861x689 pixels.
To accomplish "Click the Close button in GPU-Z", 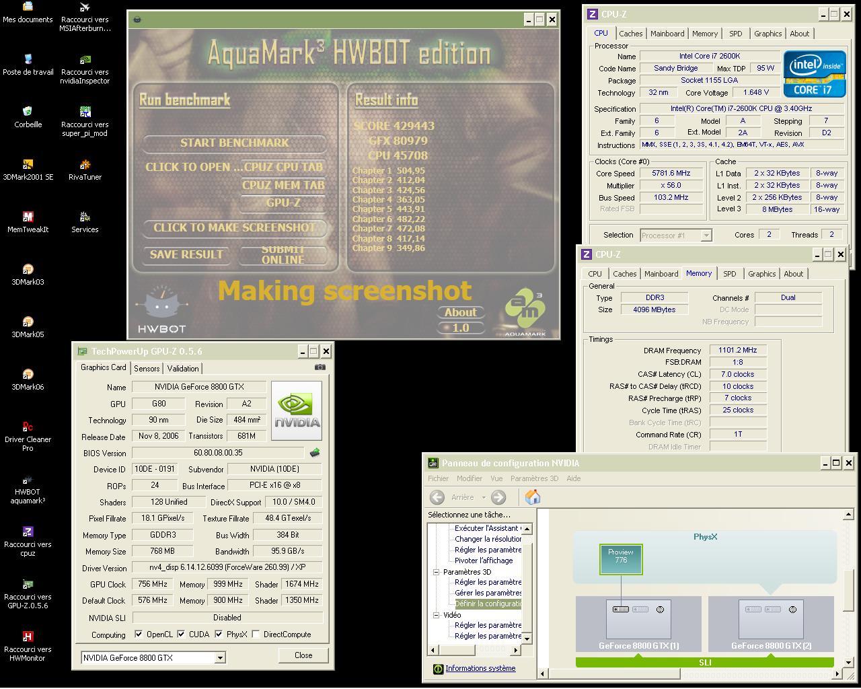I will 303,655.
